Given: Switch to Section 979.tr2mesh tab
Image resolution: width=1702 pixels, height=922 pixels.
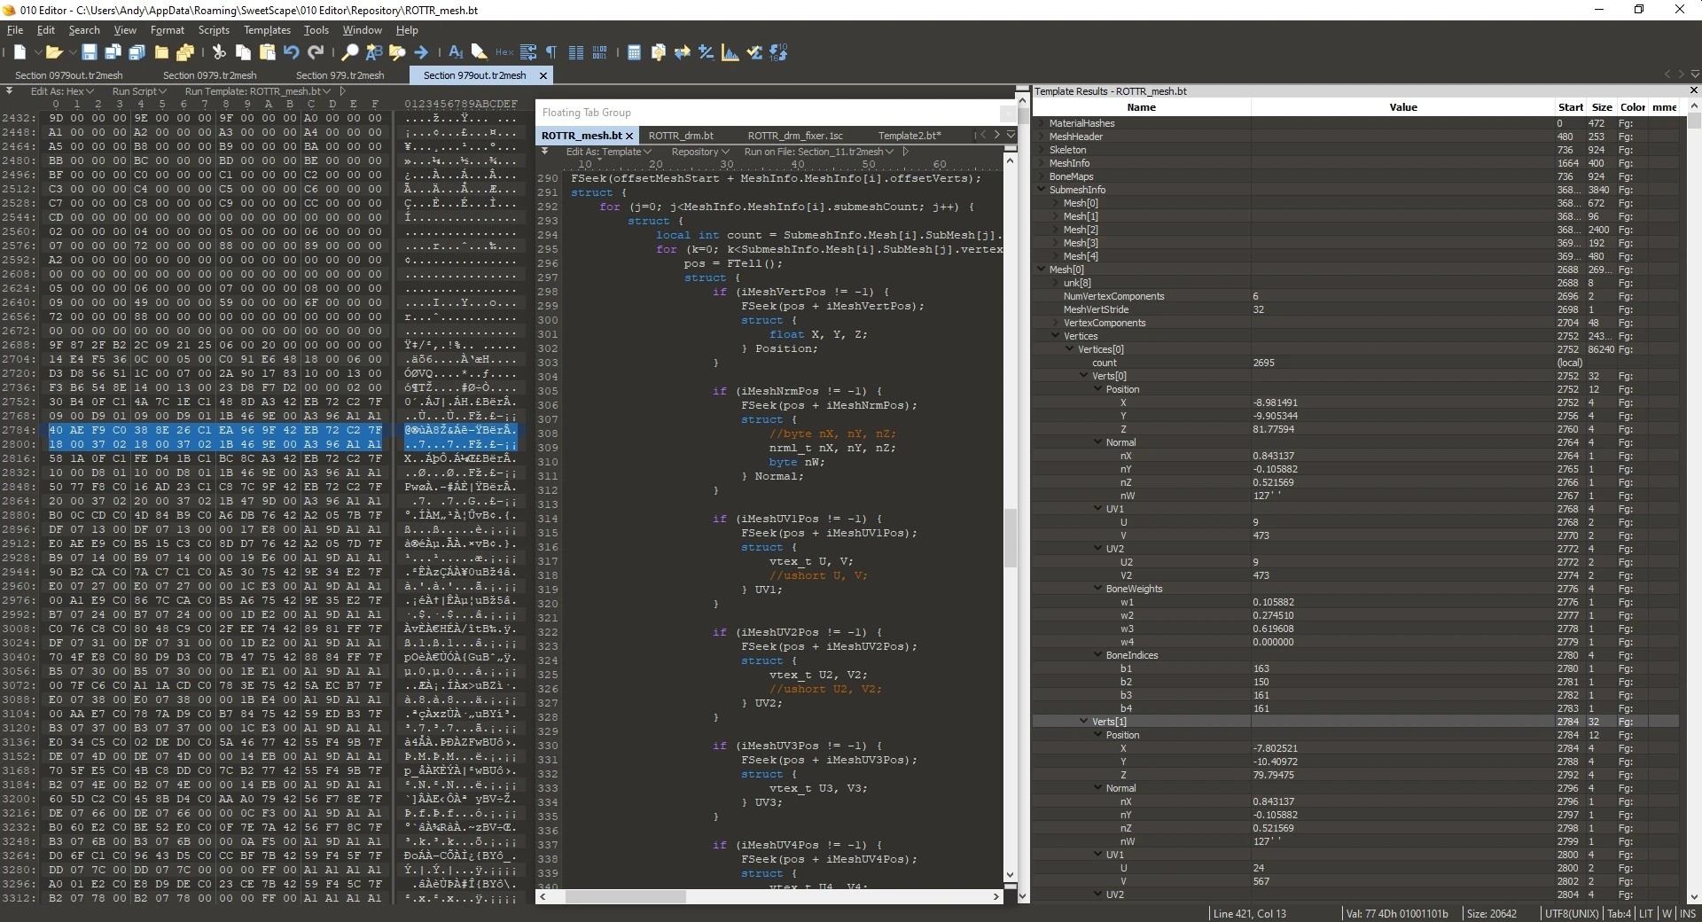Looking at the screenshot, I should coord(340,75).
